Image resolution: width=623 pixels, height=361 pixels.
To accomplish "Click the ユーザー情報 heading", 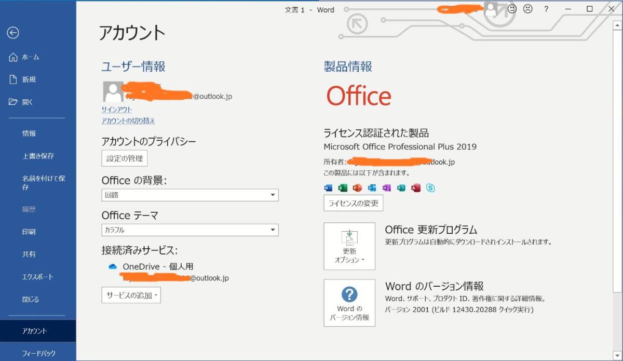I will tap(133, 66).
